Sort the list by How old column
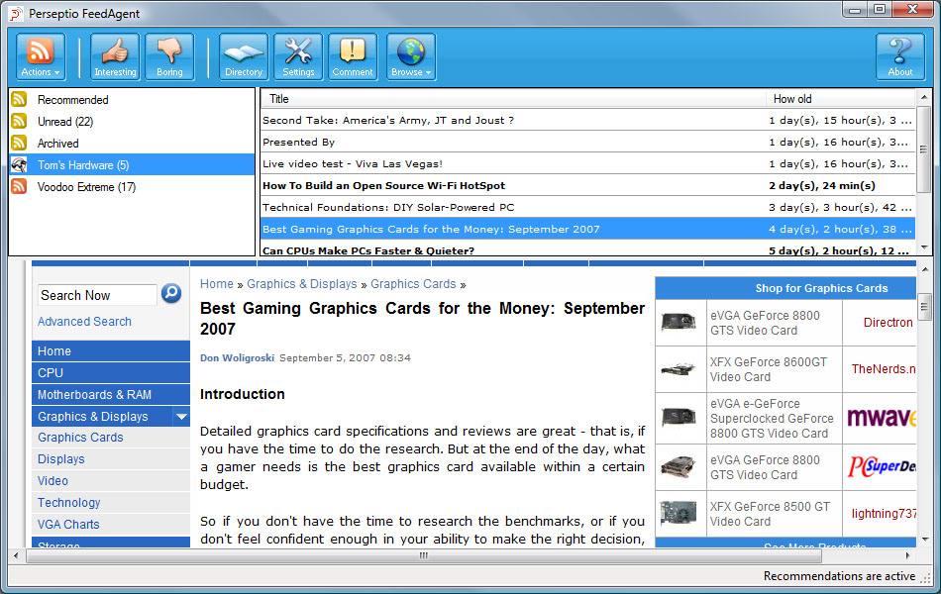Viewport: 941px width, 594px height. tap(841, 99)
